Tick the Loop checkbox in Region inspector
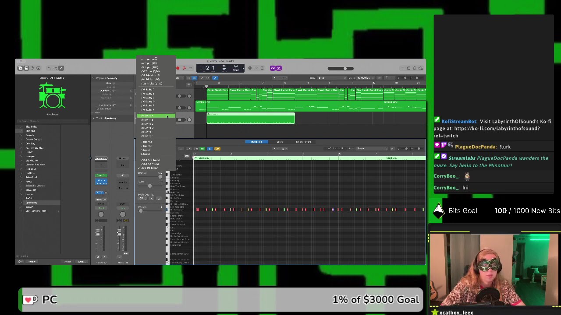561x315 pixels. [x=114, y=87]
